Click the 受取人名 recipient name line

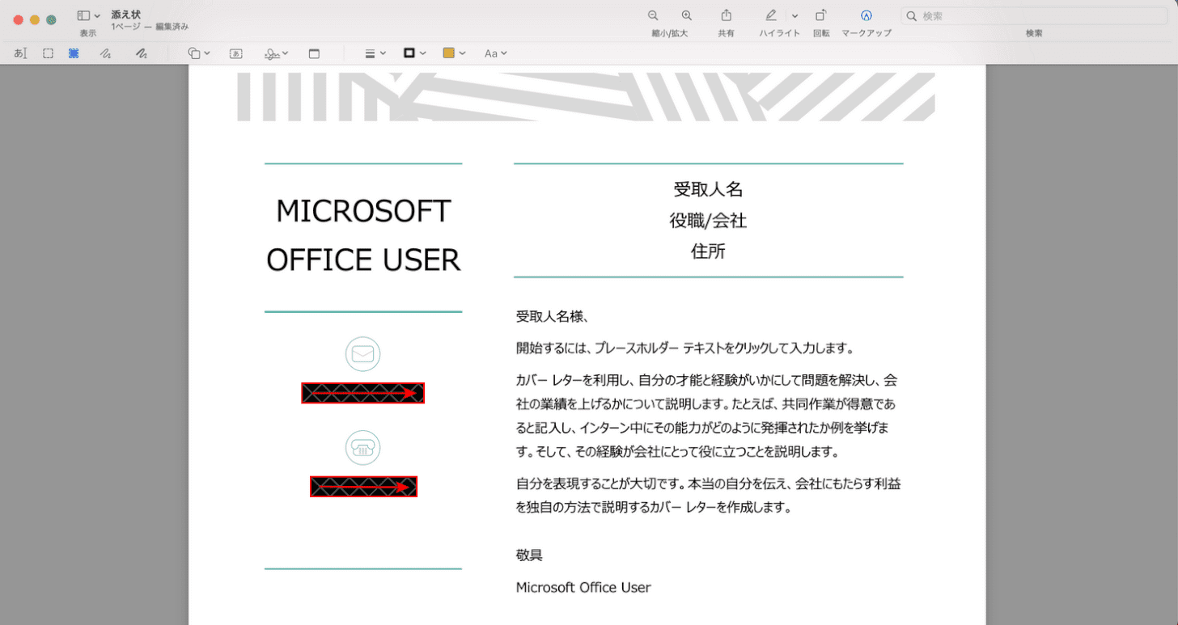point(708,189)
